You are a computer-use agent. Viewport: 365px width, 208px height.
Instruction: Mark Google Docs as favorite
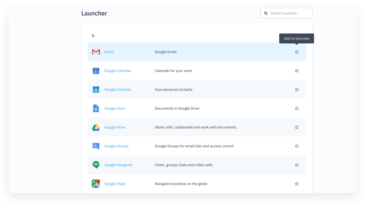pyautogui.click(x=297, y=108)
